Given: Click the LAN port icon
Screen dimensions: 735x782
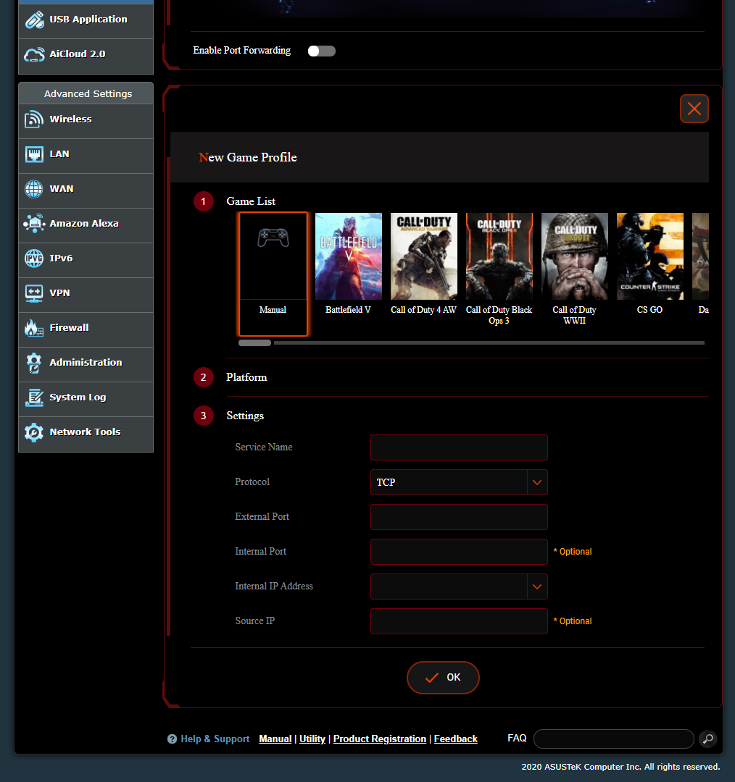Looking at the screenshot, I should [34, 154].
